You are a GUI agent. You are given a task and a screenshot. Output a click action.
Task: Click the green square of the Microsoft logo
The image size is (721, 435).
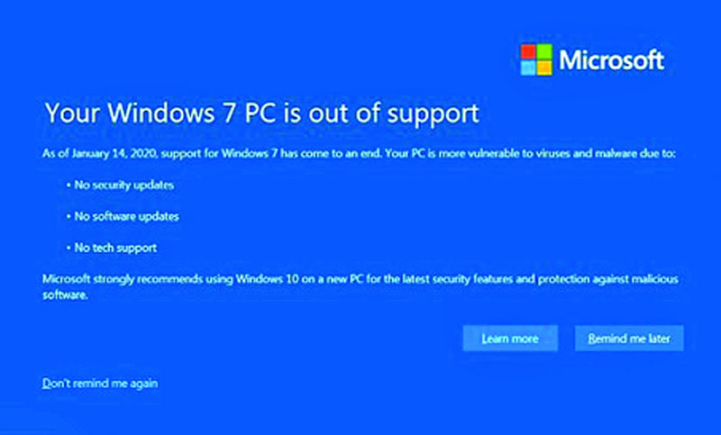click(544, 51)
